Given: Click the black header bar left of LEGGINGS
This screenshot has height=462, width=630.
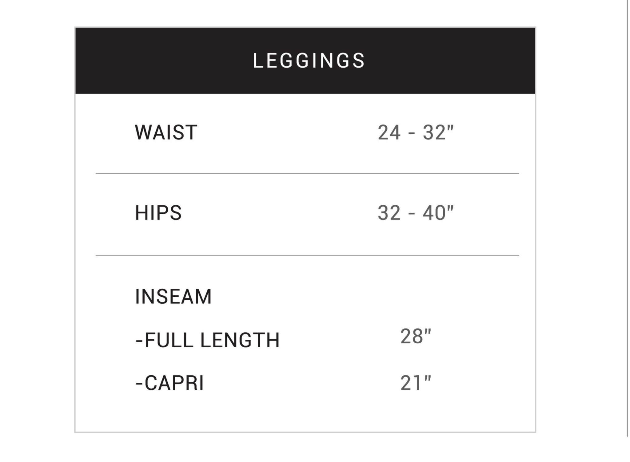Looking at the screenshot, I should click(x=163, y=61).
